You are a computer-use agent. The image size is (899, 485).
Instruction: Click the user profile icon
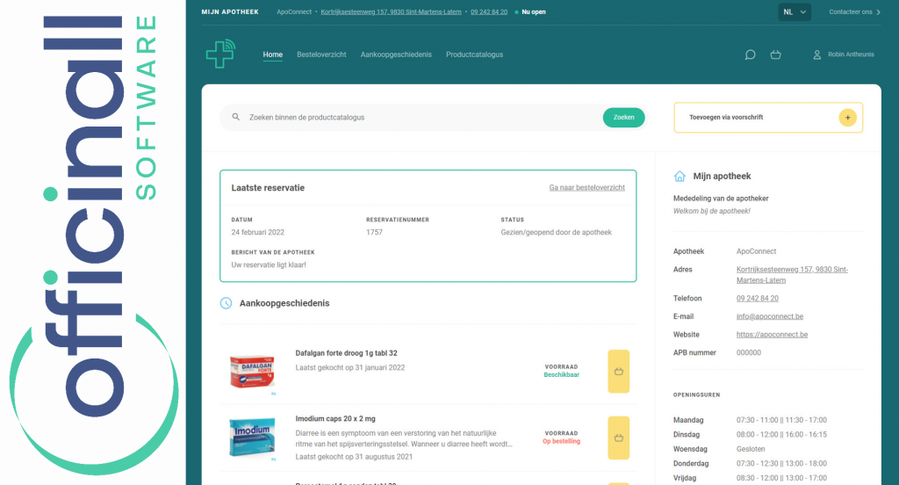point(817,54)
